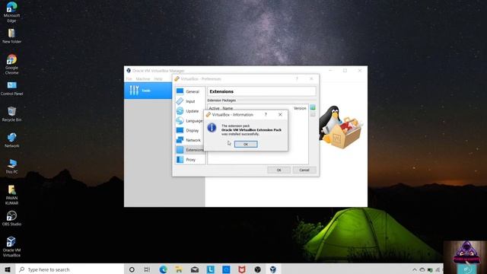Click the Name column header
Viewport: 487px width, 274px height.
tap(228, 108)
